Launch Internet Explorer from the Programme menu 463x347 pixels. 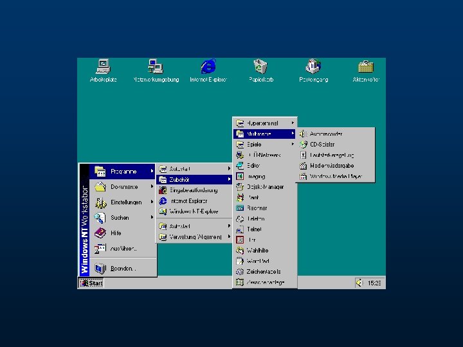tap(194, 201)
